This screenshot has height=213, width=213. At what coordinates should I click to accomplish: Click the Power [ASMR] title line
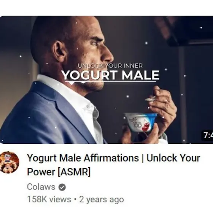(59, 172)
